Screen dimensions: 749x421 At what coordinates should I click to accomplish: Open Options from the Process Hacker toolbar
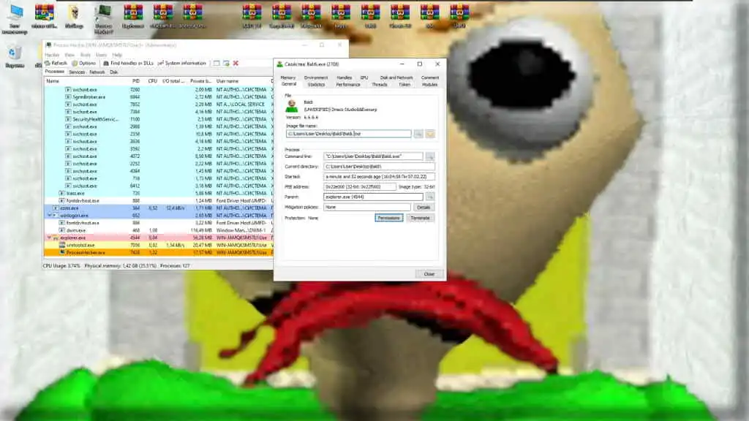point(83,63)
